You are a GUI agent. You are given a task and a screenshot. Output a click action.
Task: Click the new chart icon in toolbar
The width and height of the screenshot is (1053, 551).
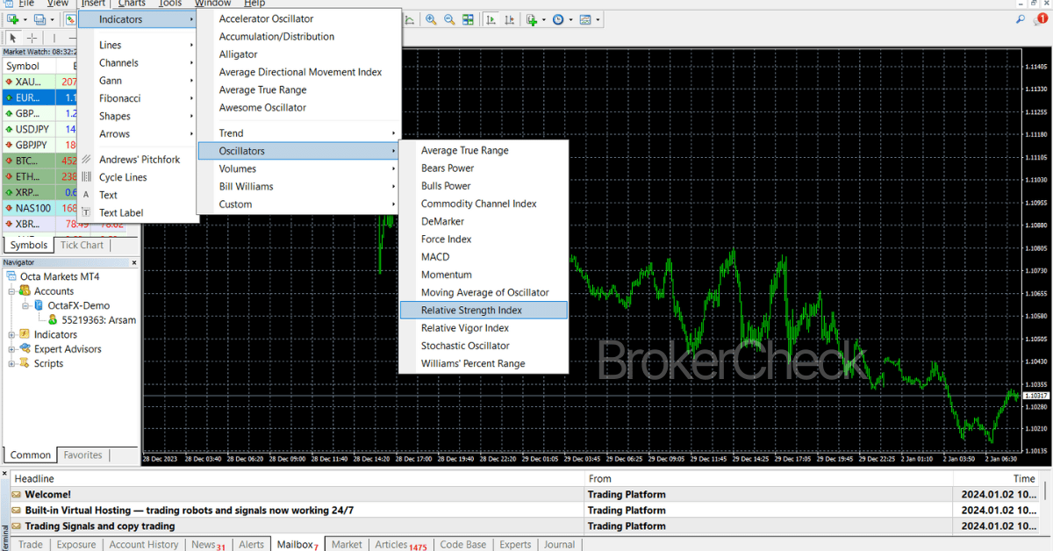click(x=15, y=19)
